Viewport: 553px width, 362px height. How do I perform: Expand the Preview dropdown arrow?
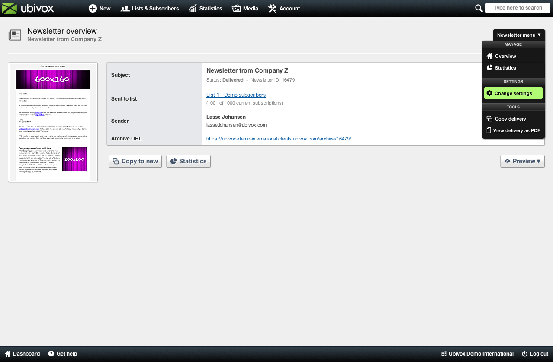click(539, 161)
